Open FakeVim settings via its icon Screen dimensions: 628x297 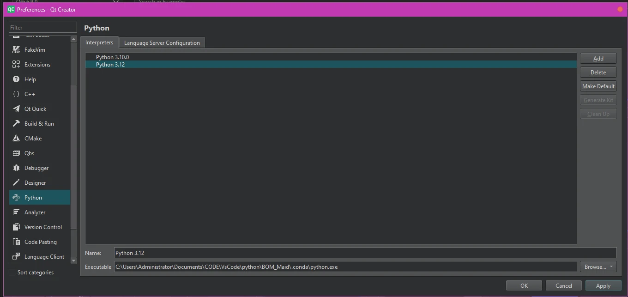click(x=16, y=50)
